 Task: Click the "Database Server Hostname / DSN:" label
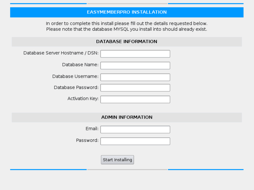(61, 53)
